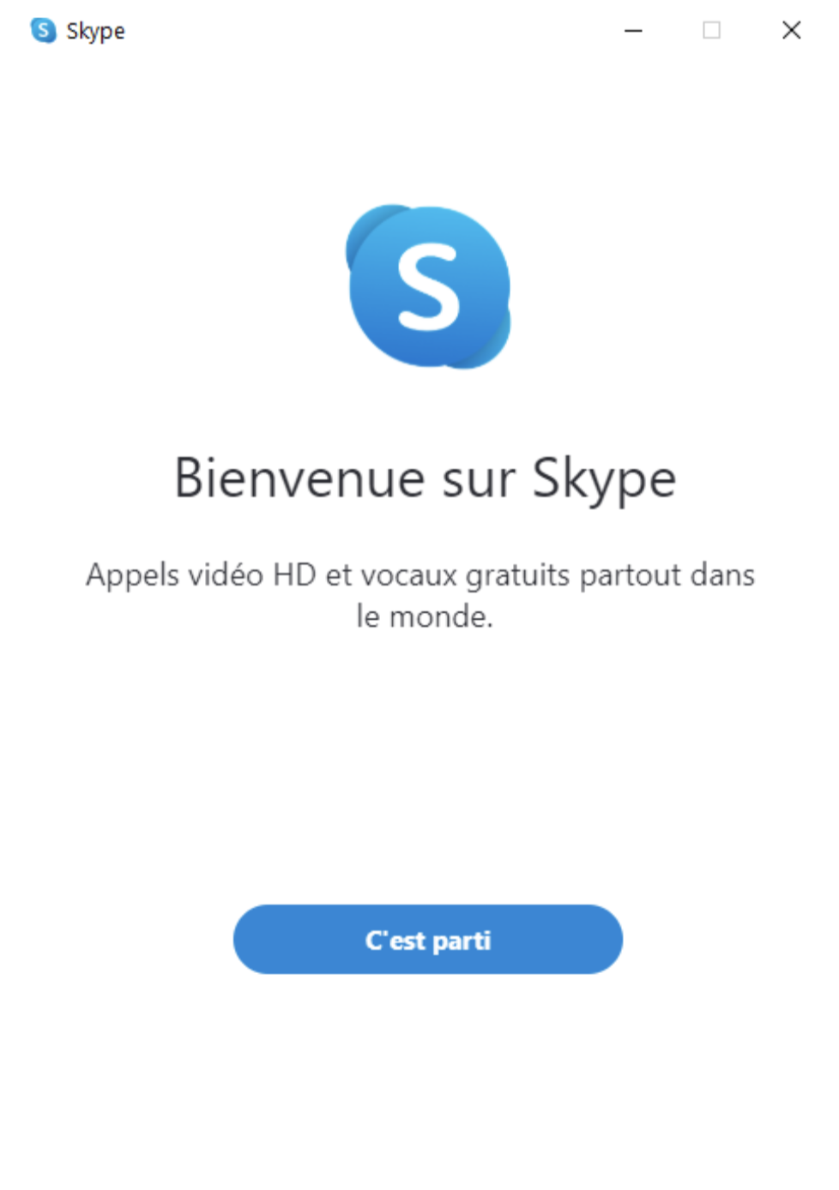Image resolution: width=839 pixels, height=1190 pixels.
Task: Click the large Skype logo
Action: point(428,286)
